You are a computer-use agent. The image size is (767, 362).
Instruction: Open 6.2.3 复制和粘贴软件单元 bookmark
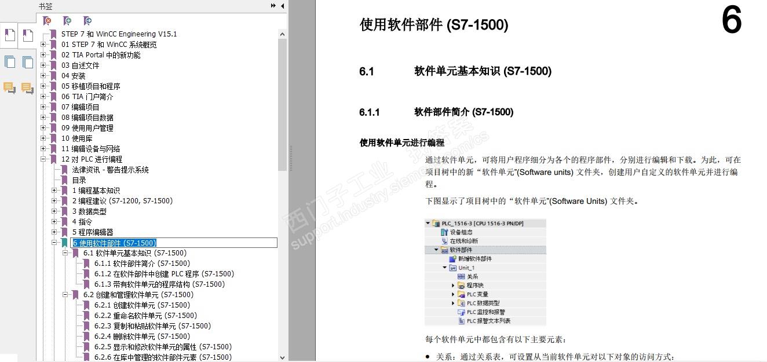pos(152,326)
